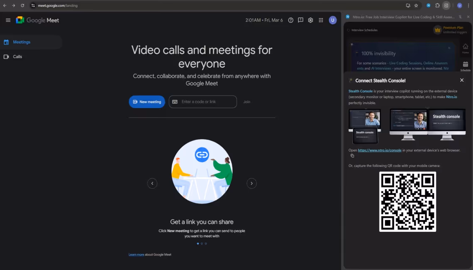The image size is (473, 270).
Task: Open the ntro.io/console hyperlink
Action: [x=379, y=150]
